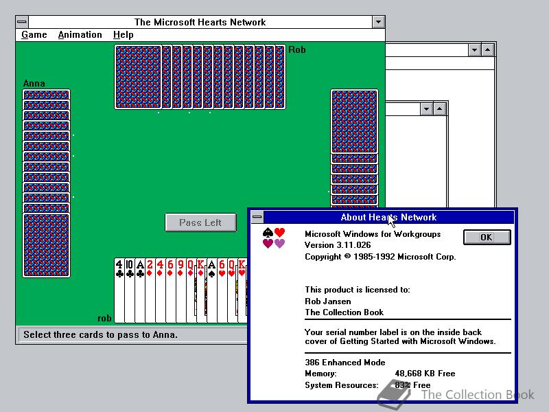Click OK in the About Hearts Network dialog
This screenshot has height=412, width=549.
[x=487, y=237]
